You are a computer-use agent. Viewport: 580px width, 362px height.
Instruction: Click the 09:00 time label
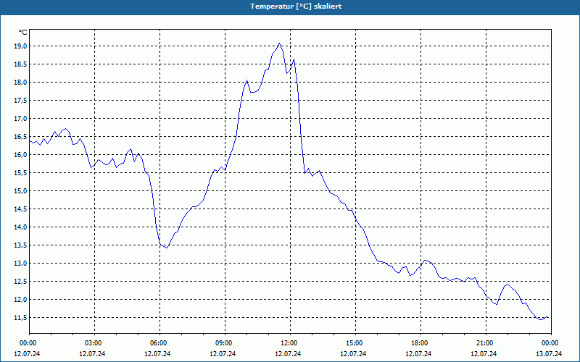[223, 343]
